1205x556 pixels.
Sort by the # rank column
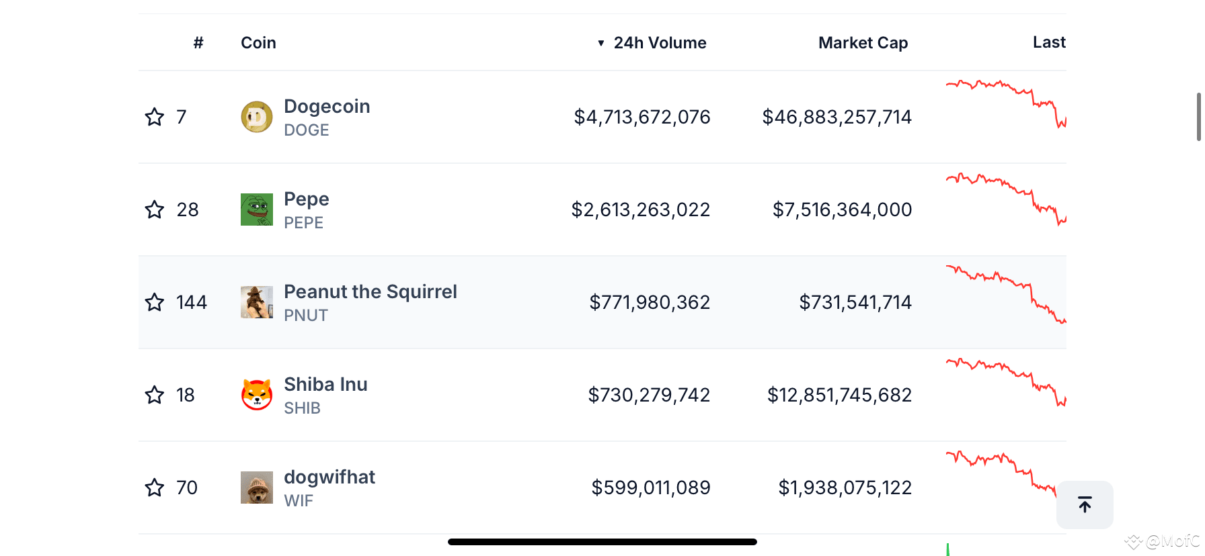click(198, 43)
